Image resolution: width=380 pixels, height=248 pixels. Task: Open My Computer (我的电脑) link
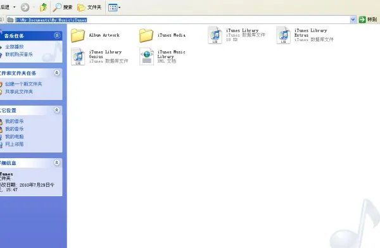(x=15, y=137)
